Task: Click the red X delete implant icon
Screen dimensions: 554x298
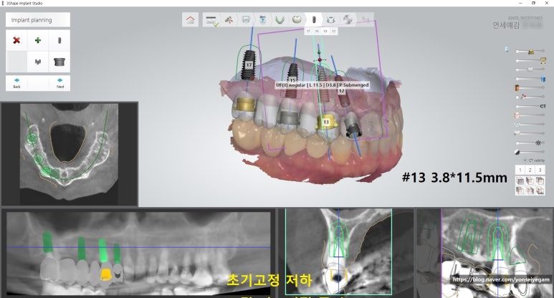Action: tap(16, 41)
